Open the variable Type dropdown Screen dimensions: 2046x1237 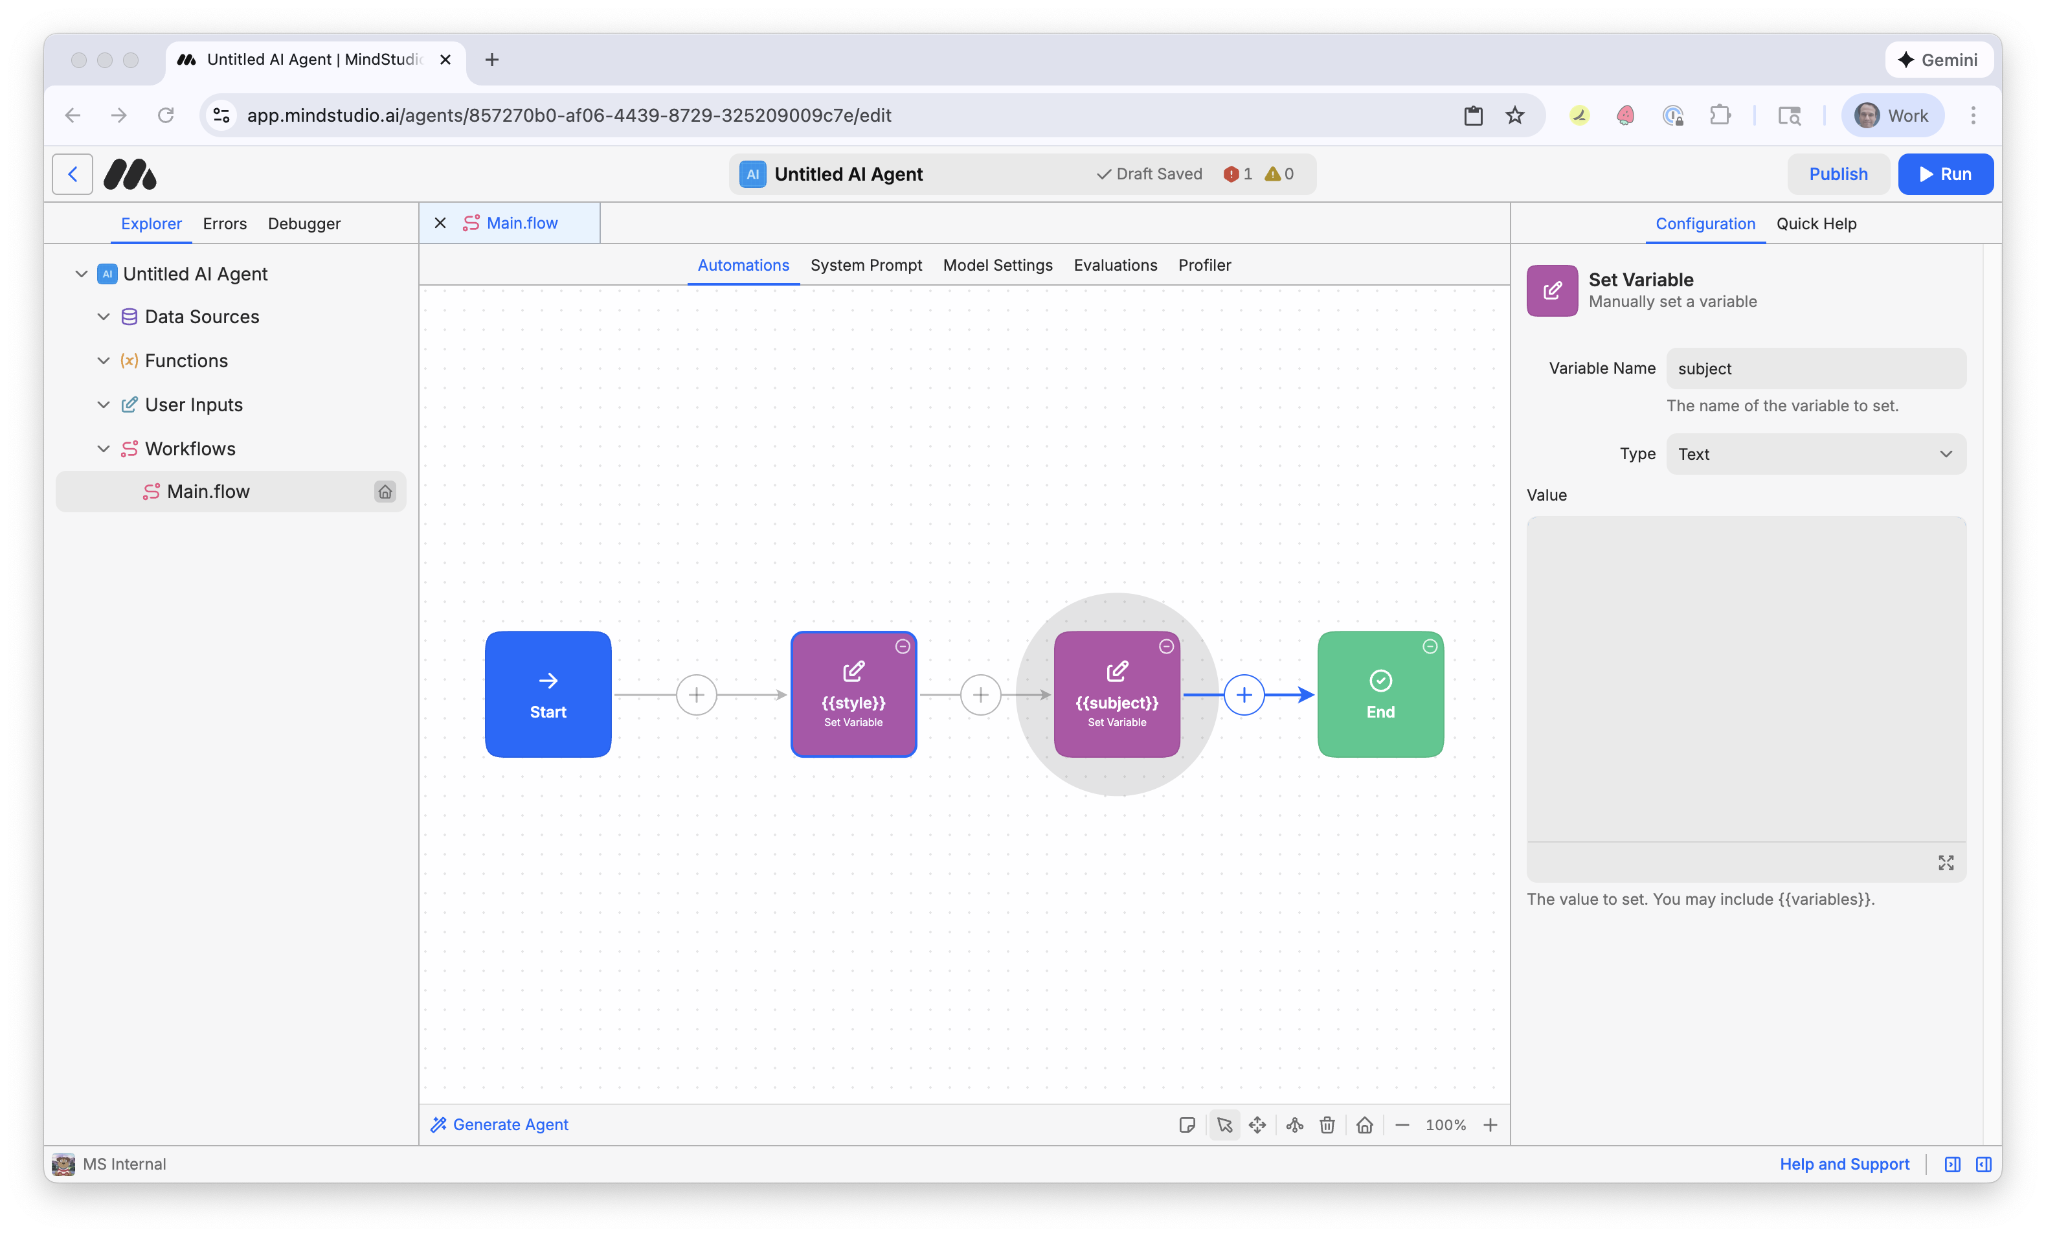click(1815, 453)
